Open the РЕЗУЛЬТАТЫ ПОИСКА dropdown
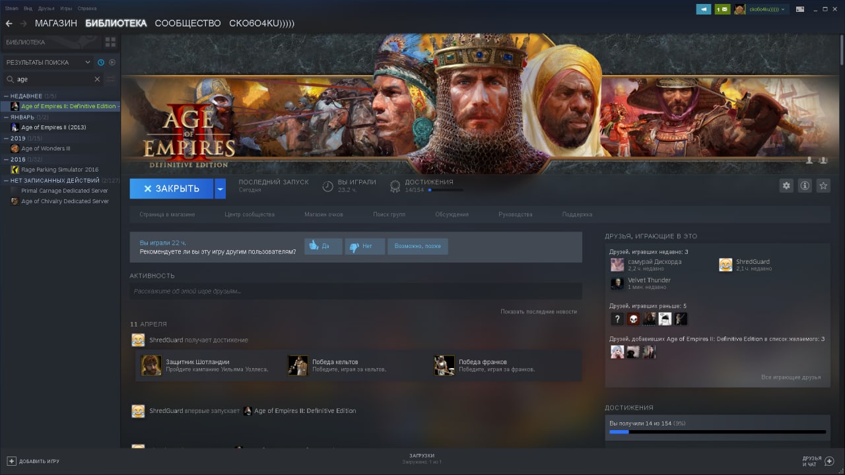The width and height of the screenshot is (845, 475). pos(48,63)
